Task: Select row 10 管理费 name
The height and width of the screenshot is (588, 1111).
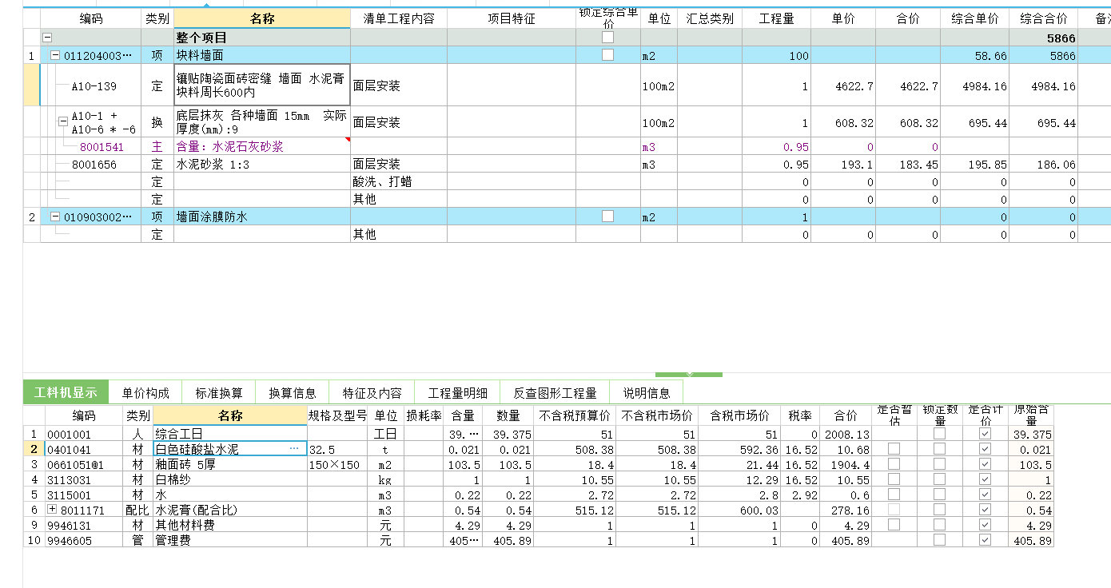Action: [x=230, y=540]
